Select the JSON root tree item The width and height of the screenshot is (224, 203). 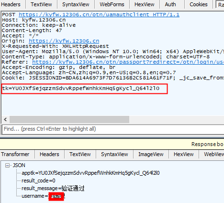tap(19, 165)
